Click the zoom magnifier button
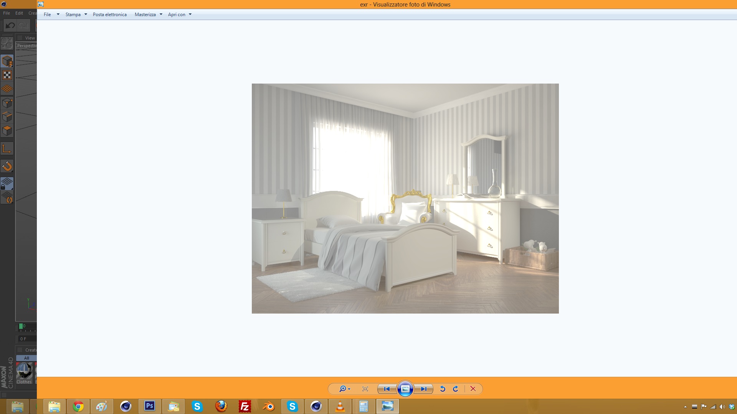Image resolution: width=737 pixels, height=414 pixels. click(x=342, y=389)
